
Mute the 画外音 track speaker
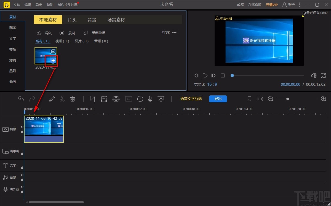[x=22, y=187]
